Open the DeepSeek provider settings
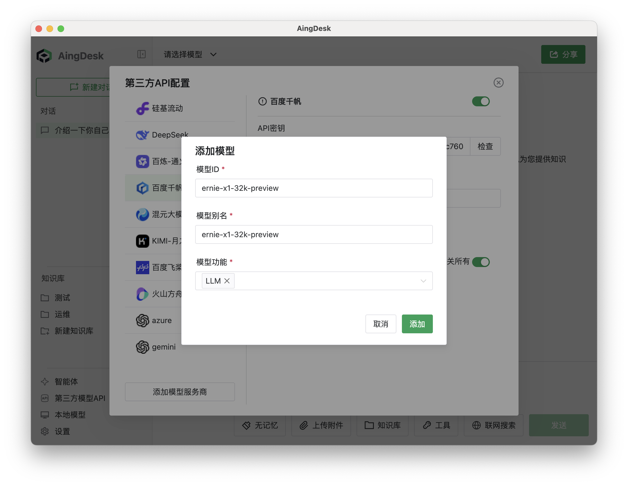 point(143,135)
